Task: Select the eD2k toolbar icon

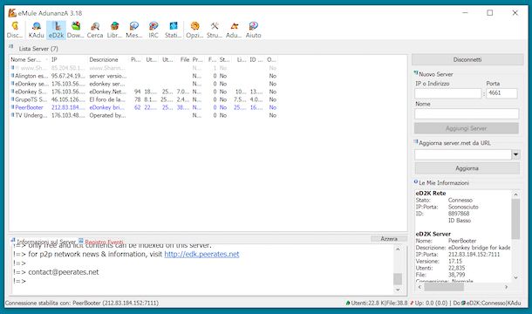Action: click(x=56, y=30)
